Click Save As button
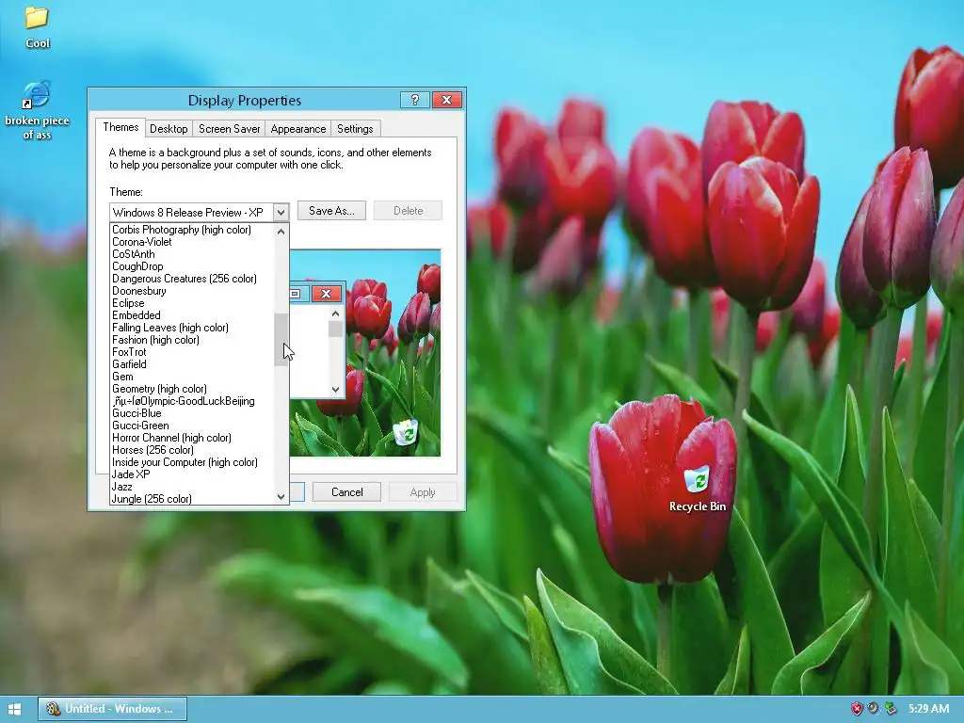964x723 pixels. tap(331, 210)
